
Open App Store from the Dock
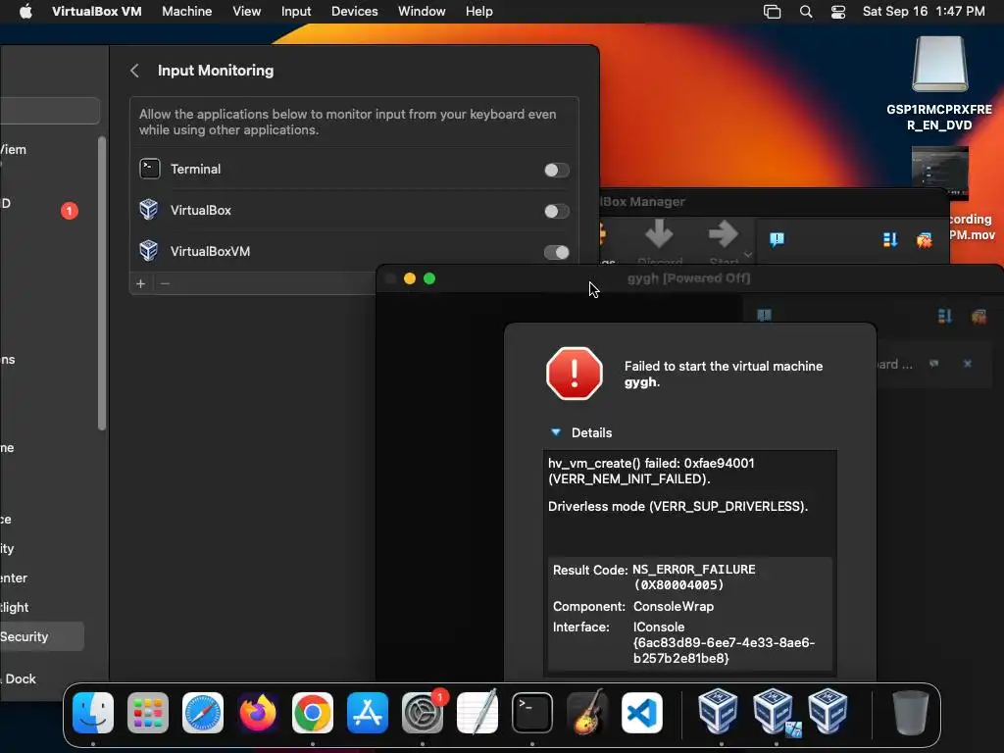click(x=368, y=713)
